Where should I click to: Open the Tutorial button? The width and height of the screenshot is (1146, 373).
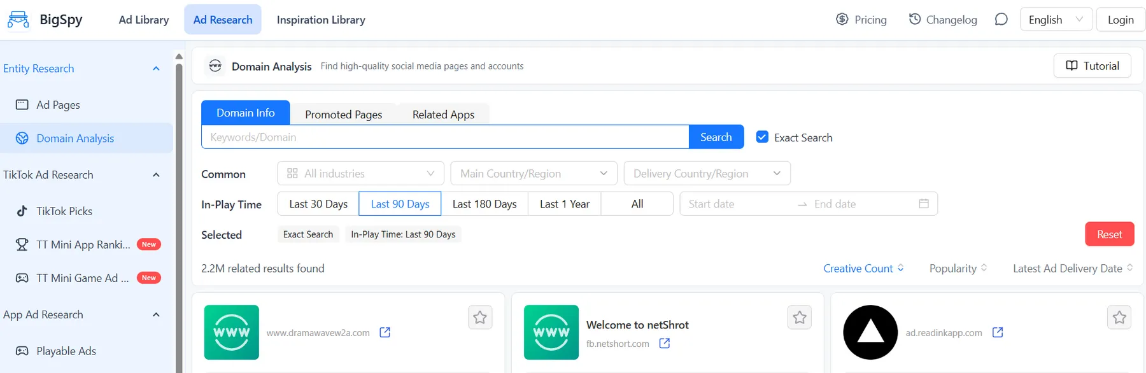point(1093,66)
